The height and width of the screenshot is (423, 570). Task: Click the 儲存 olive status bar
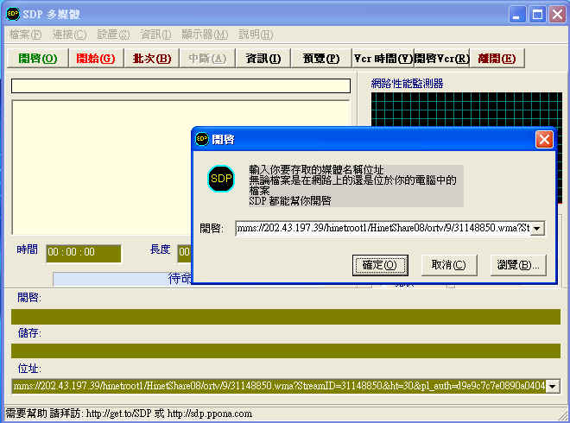286,350
